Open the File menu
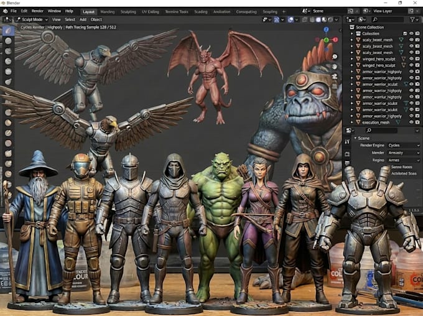 pos(14,11)
